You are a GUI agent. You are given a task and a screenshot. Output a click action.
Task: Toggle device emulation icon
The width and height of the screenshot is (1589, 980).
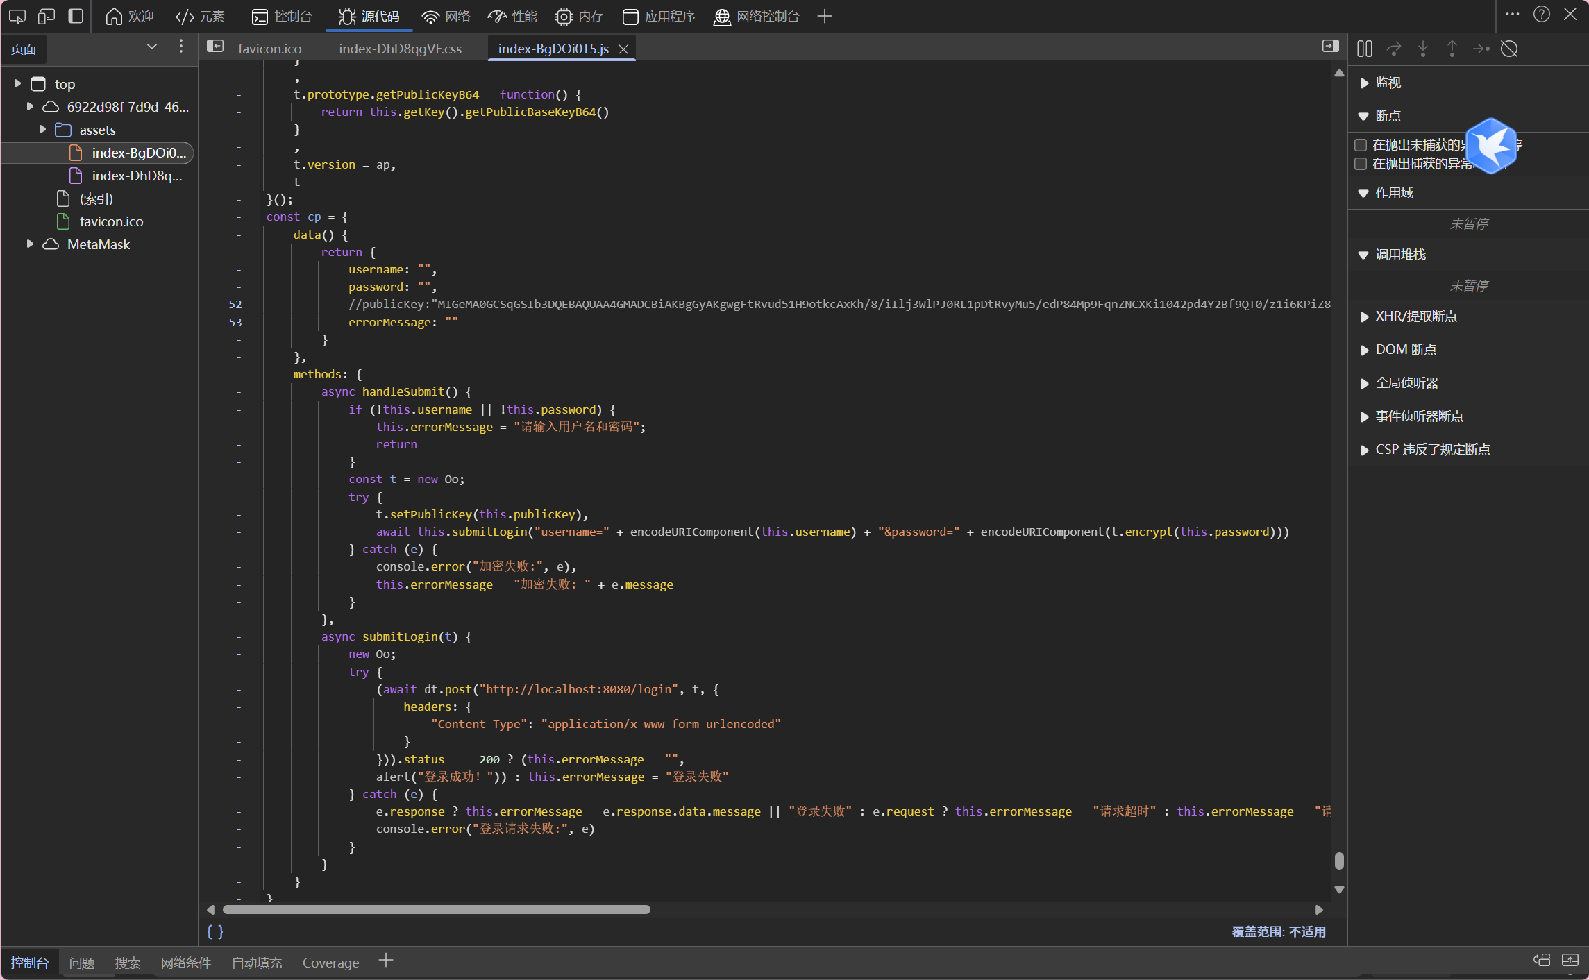[x=47, y=16]
